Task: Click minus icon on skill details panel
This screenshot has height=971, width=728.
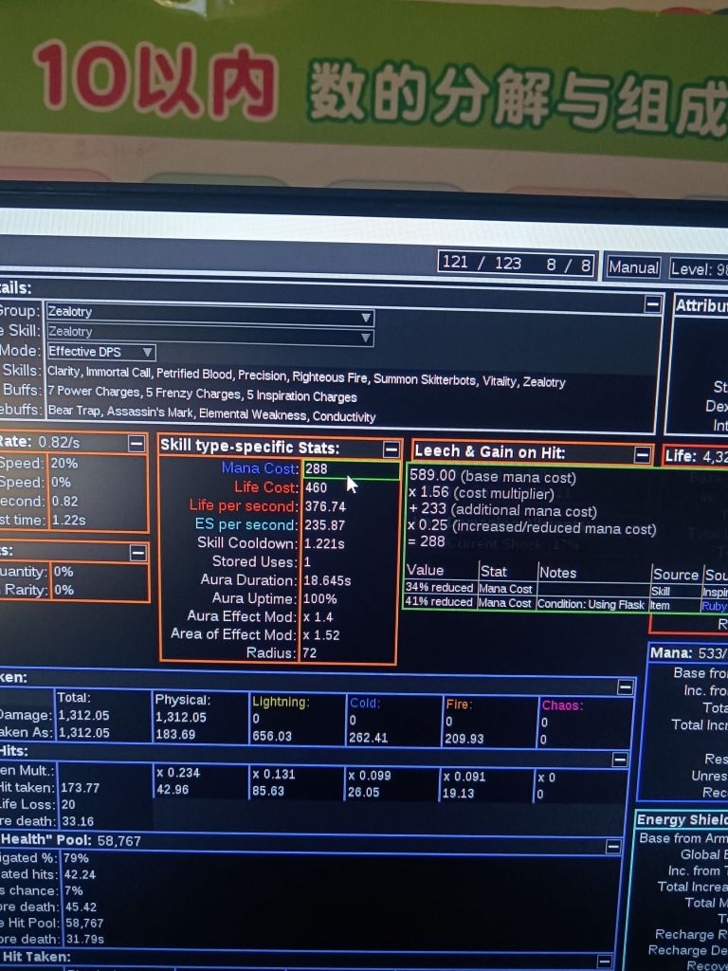Action: coord(652,304)
